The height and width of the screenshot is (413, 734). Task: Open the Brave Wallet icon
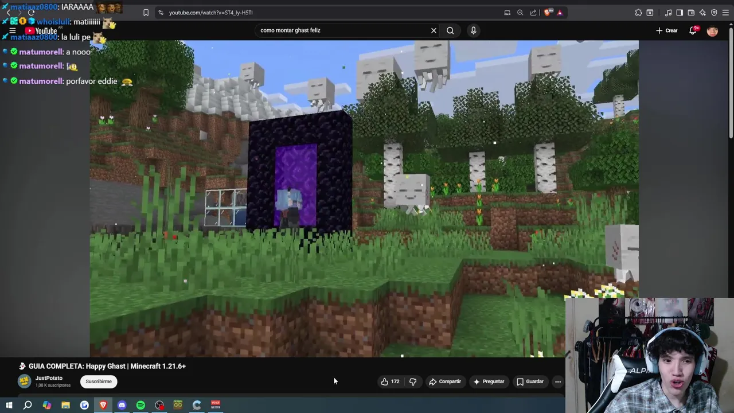(691, 13)
